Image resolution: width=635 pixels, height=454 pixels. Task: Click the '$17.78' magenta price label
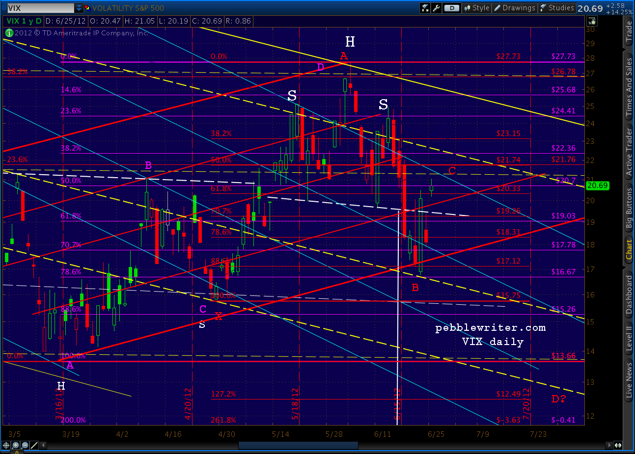(x=563, y=245)
